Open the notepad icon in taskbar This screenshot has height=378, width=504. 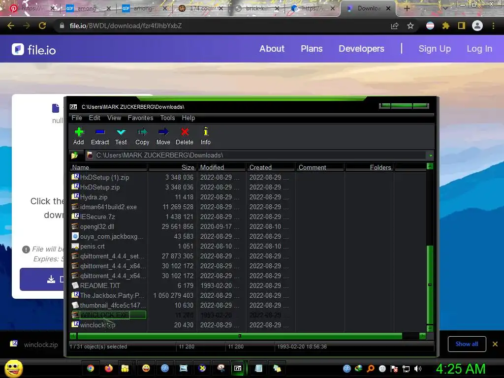tap(259, 368)
